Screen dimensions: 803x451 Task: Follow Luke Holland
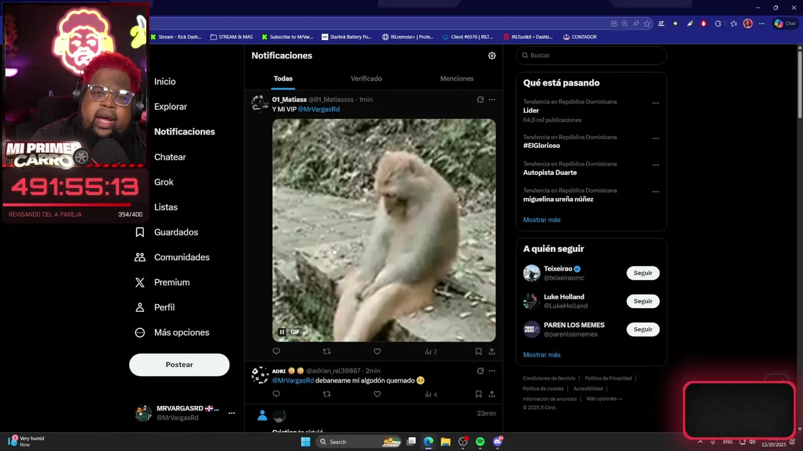tap(643, 301)
